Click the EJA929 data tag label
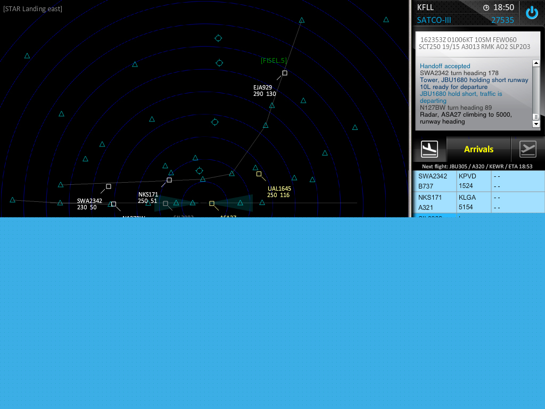The image size is (545, 409). pyautogui.click(x=265, y=91)
